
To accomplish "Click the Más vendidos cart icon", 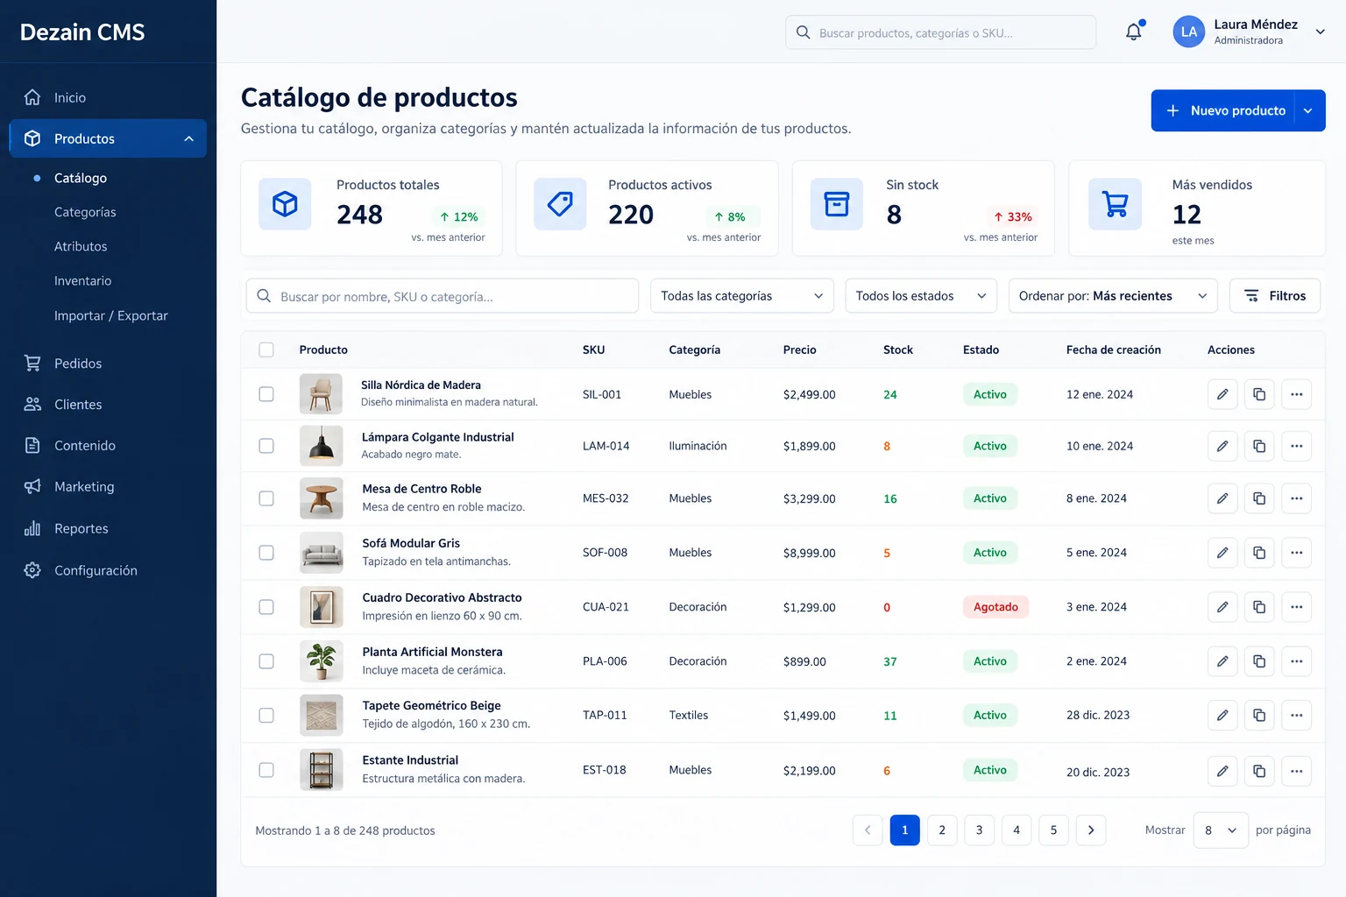I will [1115, 204].
